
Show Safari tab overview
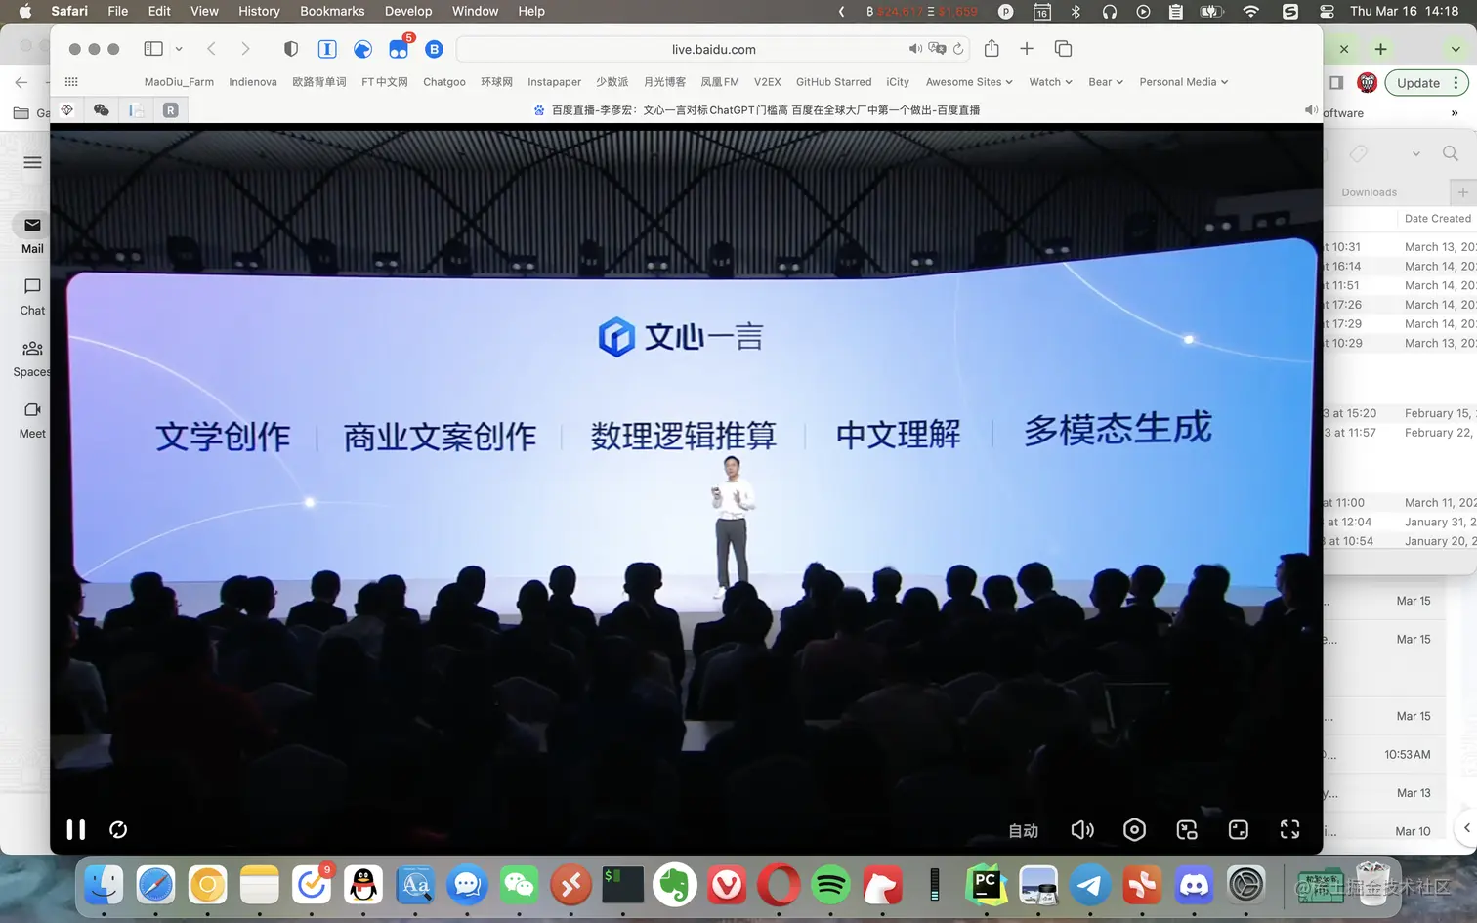pos(1064,49)
